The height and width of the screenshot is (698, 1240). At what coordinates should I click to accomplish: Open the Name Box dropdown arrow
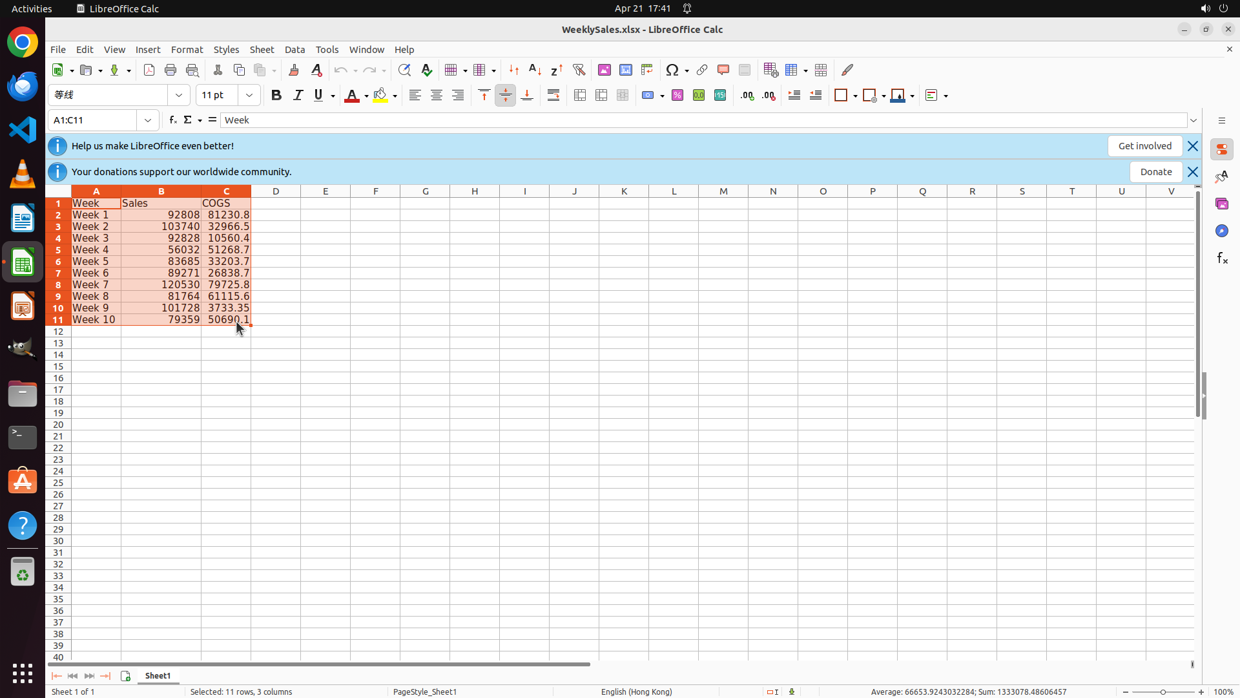click(x=148, y=120)
